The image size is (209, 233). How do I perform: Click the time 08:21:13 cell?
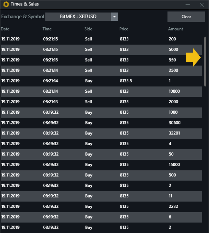pyautogui.click(x=51, y=102)
